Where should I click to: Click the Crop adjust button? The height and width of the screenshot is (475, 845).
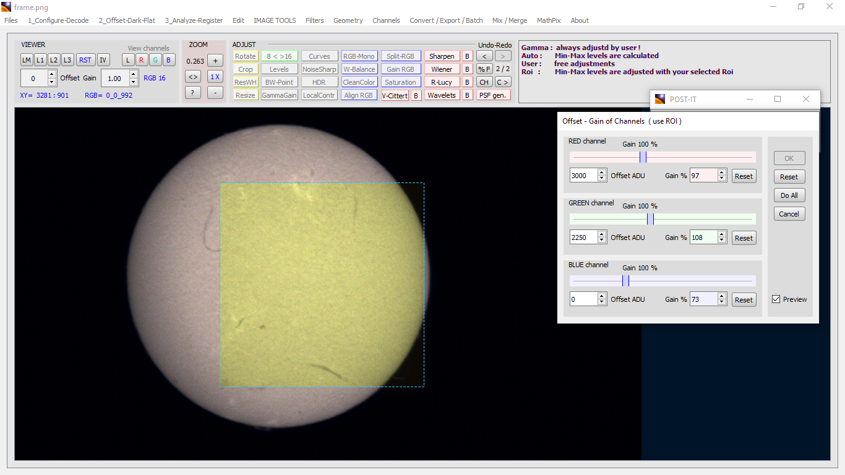(x=246, y=69)
